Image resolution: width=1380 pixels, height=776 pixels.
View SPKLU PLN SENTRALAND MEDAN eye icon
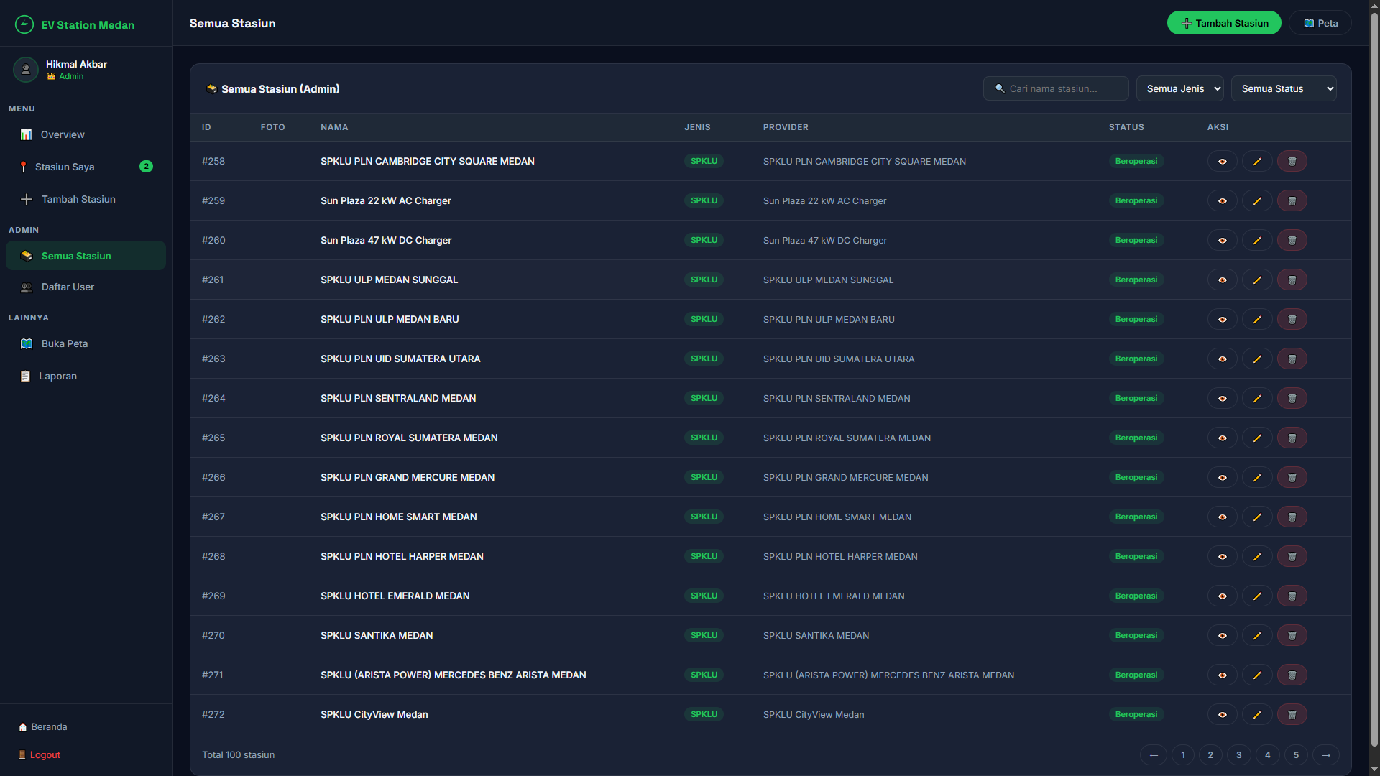[1222, 398]
